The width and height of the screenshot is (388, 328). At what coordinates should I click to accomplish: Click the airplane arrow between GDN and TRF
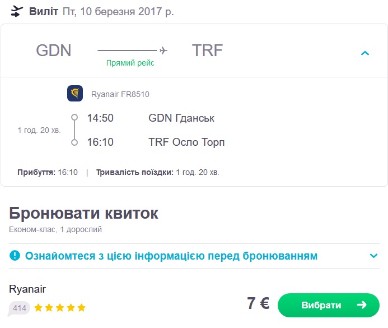(x=163, y=50)
